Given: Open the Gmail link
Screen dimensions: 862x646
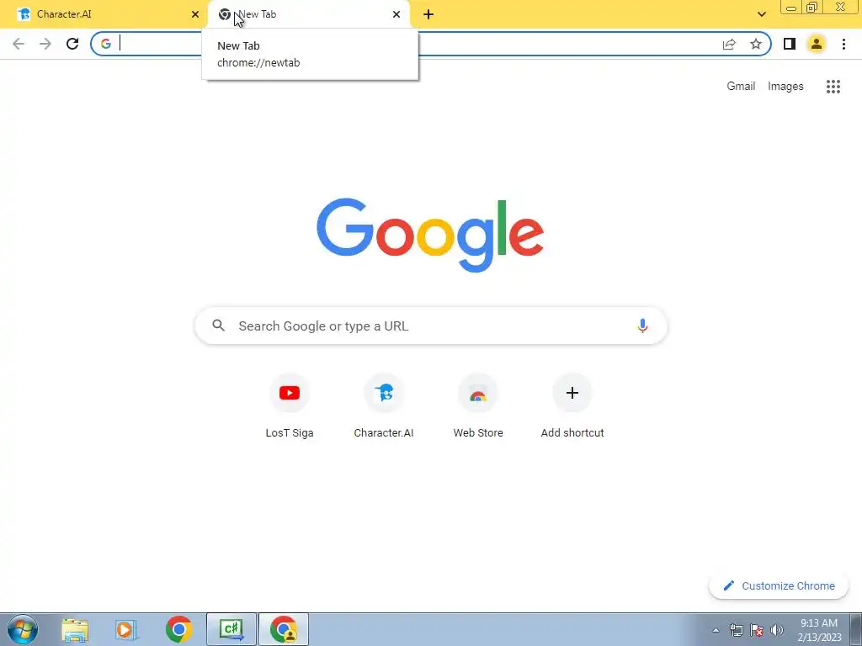Looking at the screenshot, I should point(741,87).
